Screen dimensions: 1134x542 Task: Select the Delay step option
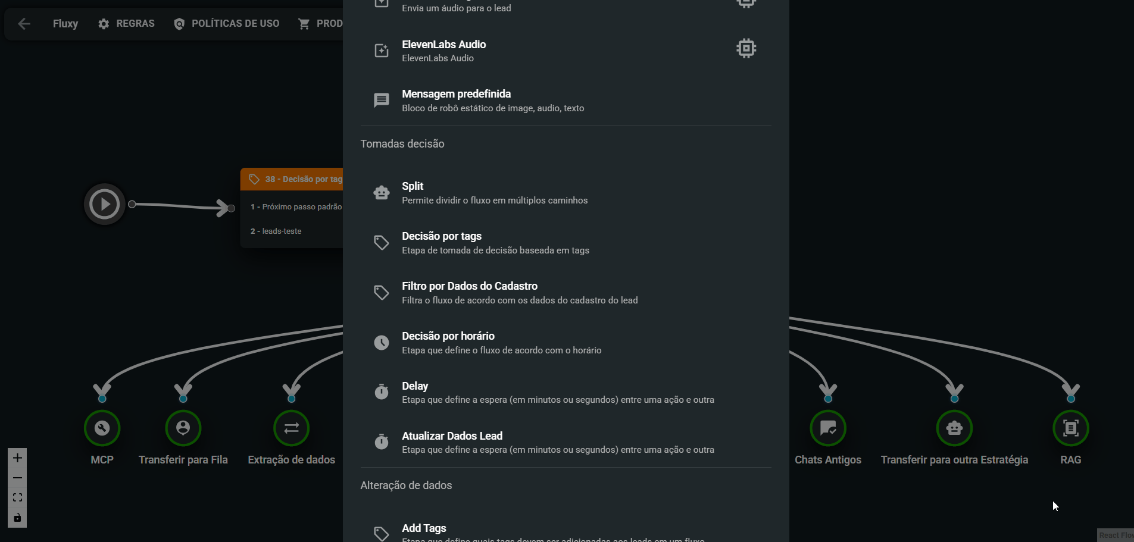click(566, 393)
